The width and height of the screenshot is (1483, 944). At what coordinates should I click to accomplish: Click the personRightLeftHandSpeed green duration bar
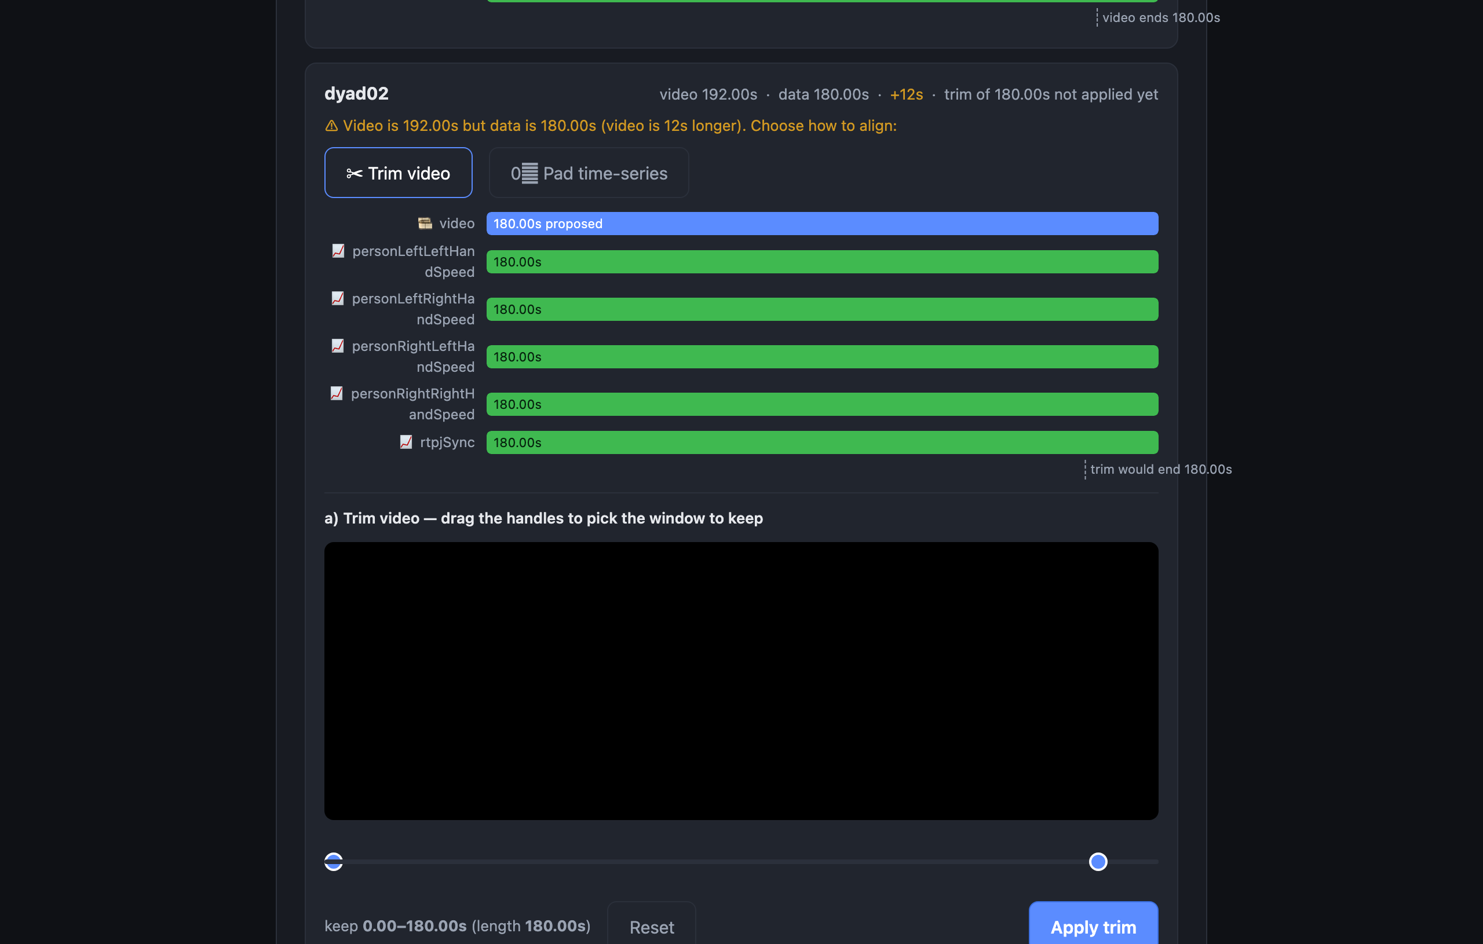coord(822,357)
